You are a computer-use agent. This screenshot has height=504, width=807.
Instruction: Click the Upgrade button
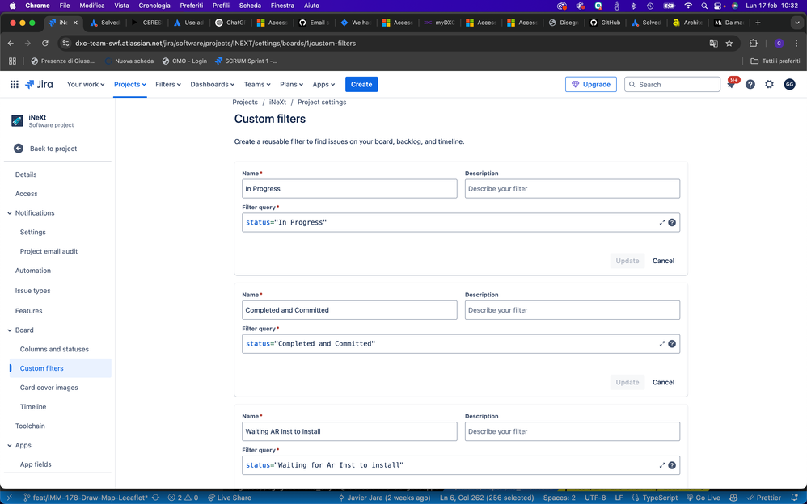pyautogui.click(x=591, y=84)
